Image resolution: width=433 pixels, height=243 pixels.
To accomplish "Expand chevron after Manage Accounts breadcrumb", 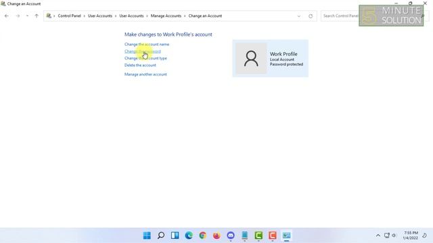I will pos(185,16).
